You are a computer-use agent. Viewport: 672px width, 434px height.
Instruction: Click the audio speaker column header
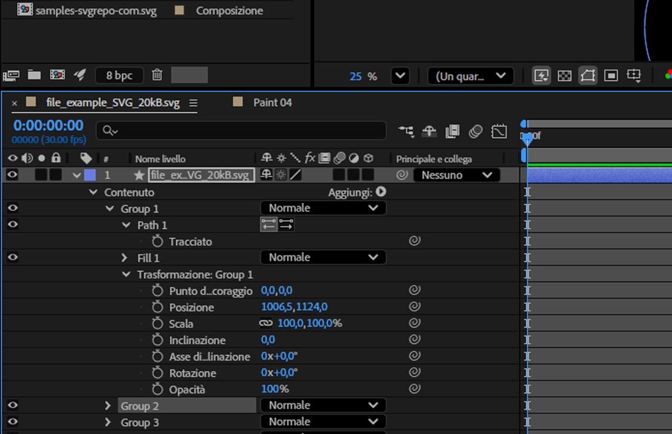pos(26,158)
